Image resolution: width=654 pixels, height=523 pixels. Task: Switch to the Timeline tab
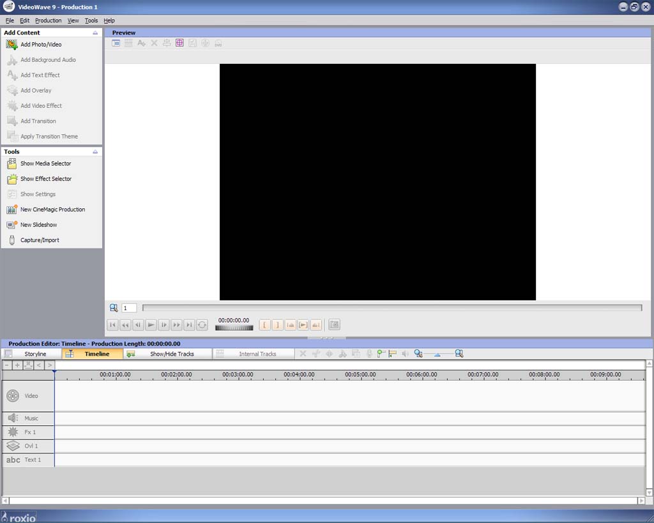93,354
